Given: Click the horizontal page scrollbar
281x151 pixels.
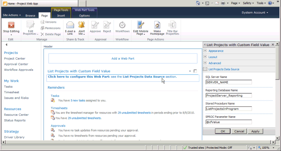Looking at the screenshot, I should coord(138,142).
